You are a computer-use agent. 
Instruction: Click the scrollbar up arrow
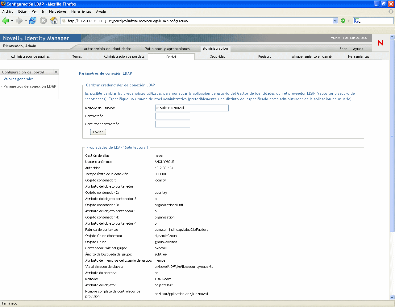[x=392, y=37]
